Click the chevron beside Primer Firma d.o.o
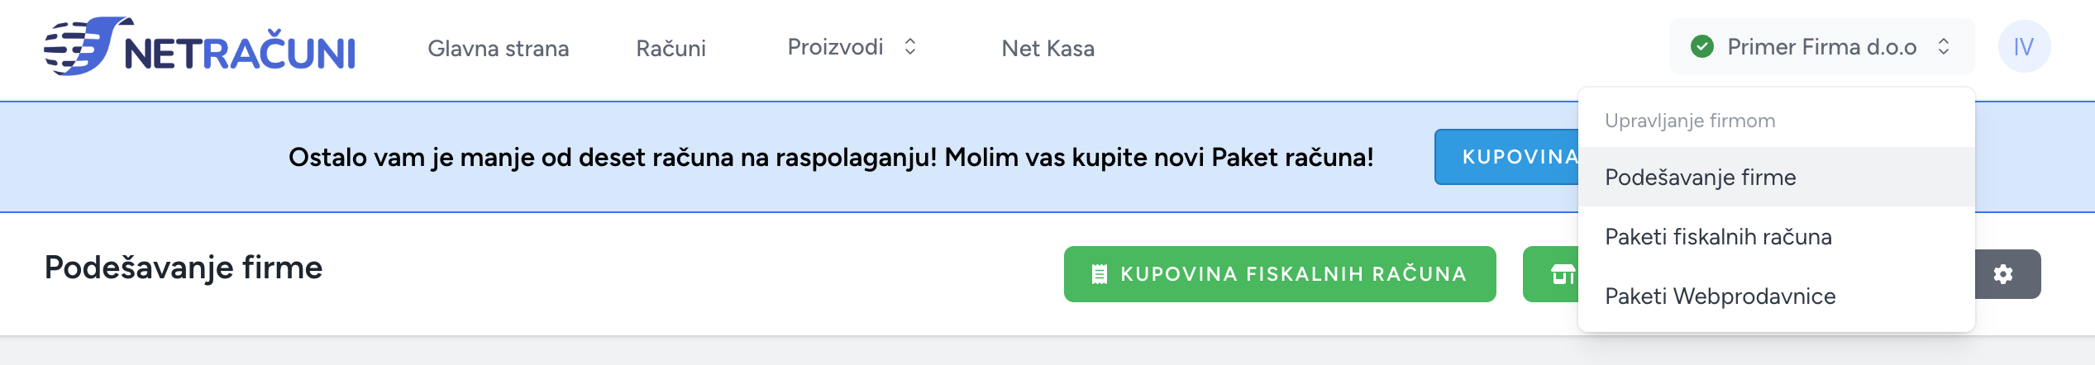This screenshot has width=2095, height=365. (1944, 47)
